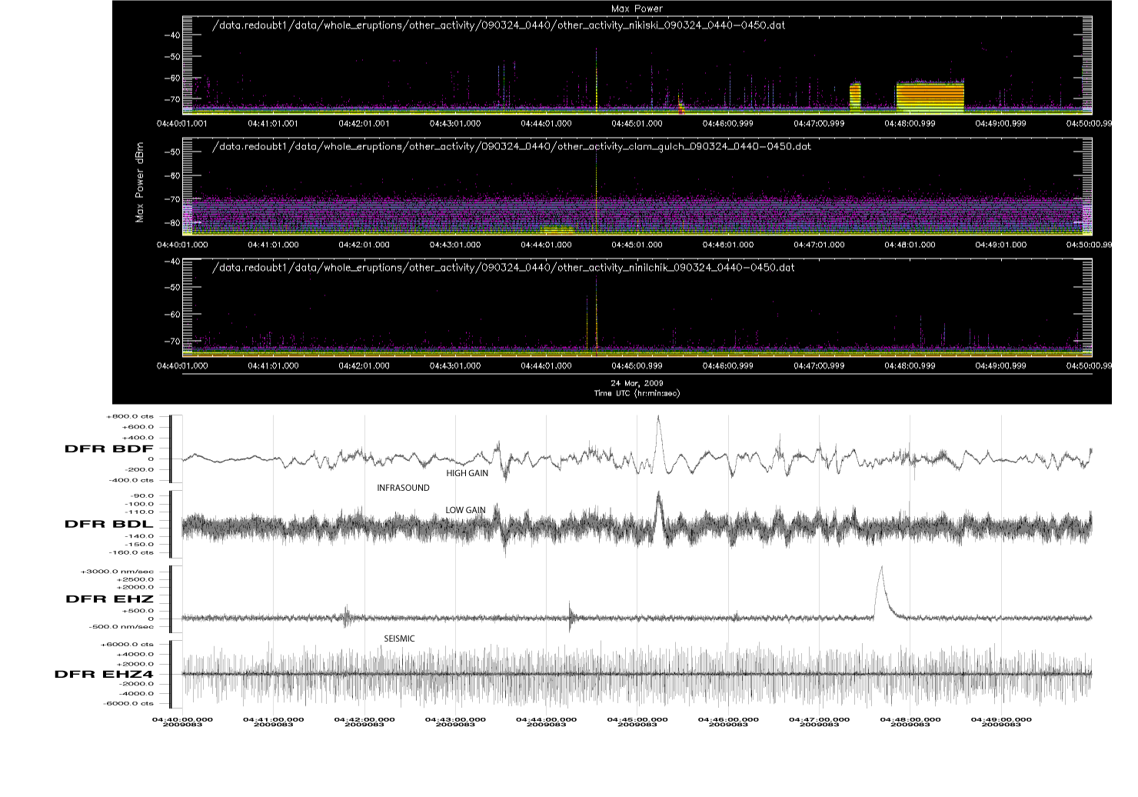The image size is (1138, 797).
Task: Click the "DFR EHZ" channel label
Action: [x=109, y=599]
